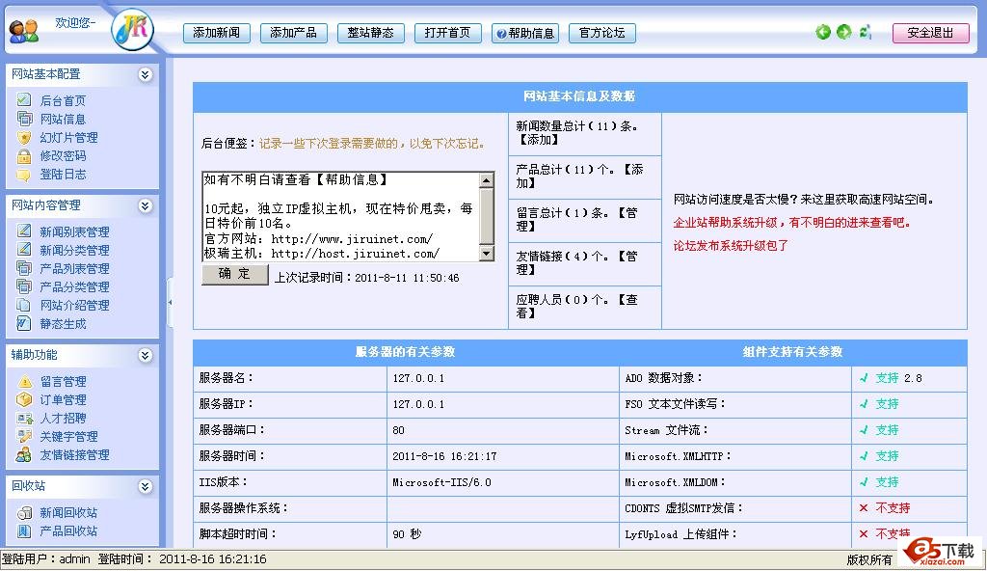The height and width of the screenshot is (571, 987).
Task: Collapse the 网站基本配置 section with its chevron
Action: (145, 73)
